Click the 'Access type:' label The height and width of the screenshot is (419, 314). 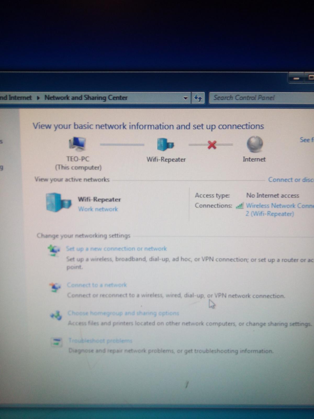pos(212,196)
